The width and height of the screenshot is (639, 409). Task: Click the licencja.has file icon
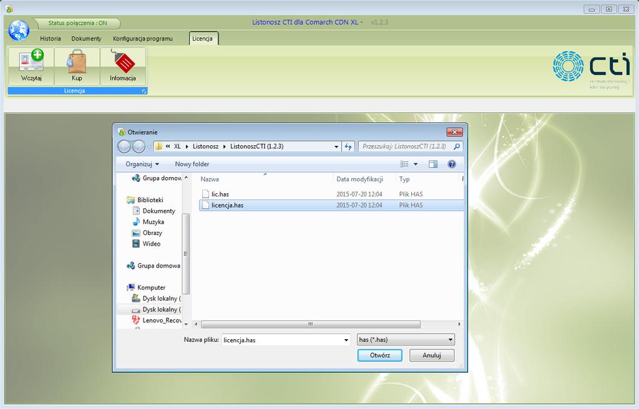click(205, 205)
